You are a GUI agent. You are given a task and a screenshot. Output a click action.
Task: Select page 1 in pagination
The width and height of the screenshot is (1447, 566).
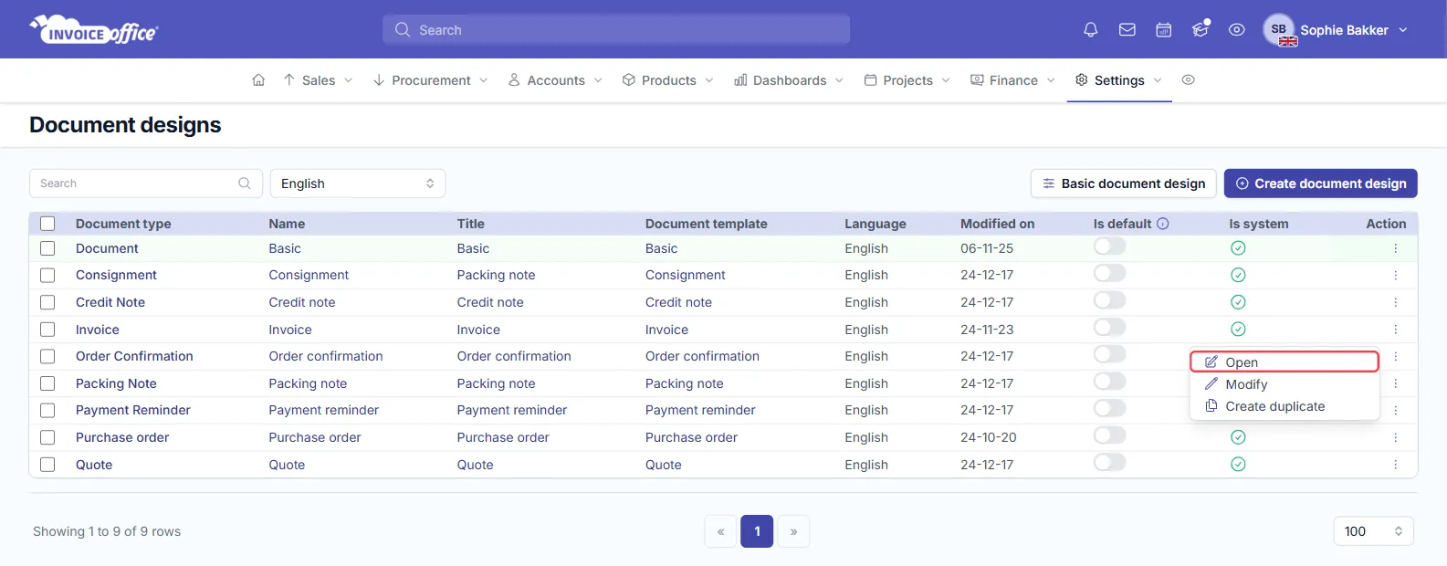(757, 531)
